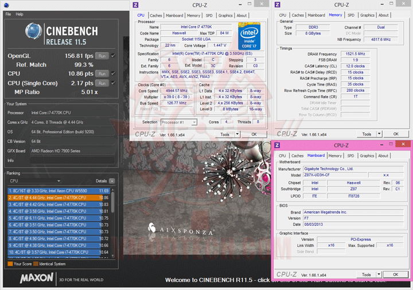Screen dimensions: 413x290
Task: Open the Cinebench File menu
Action: point(8,14)
